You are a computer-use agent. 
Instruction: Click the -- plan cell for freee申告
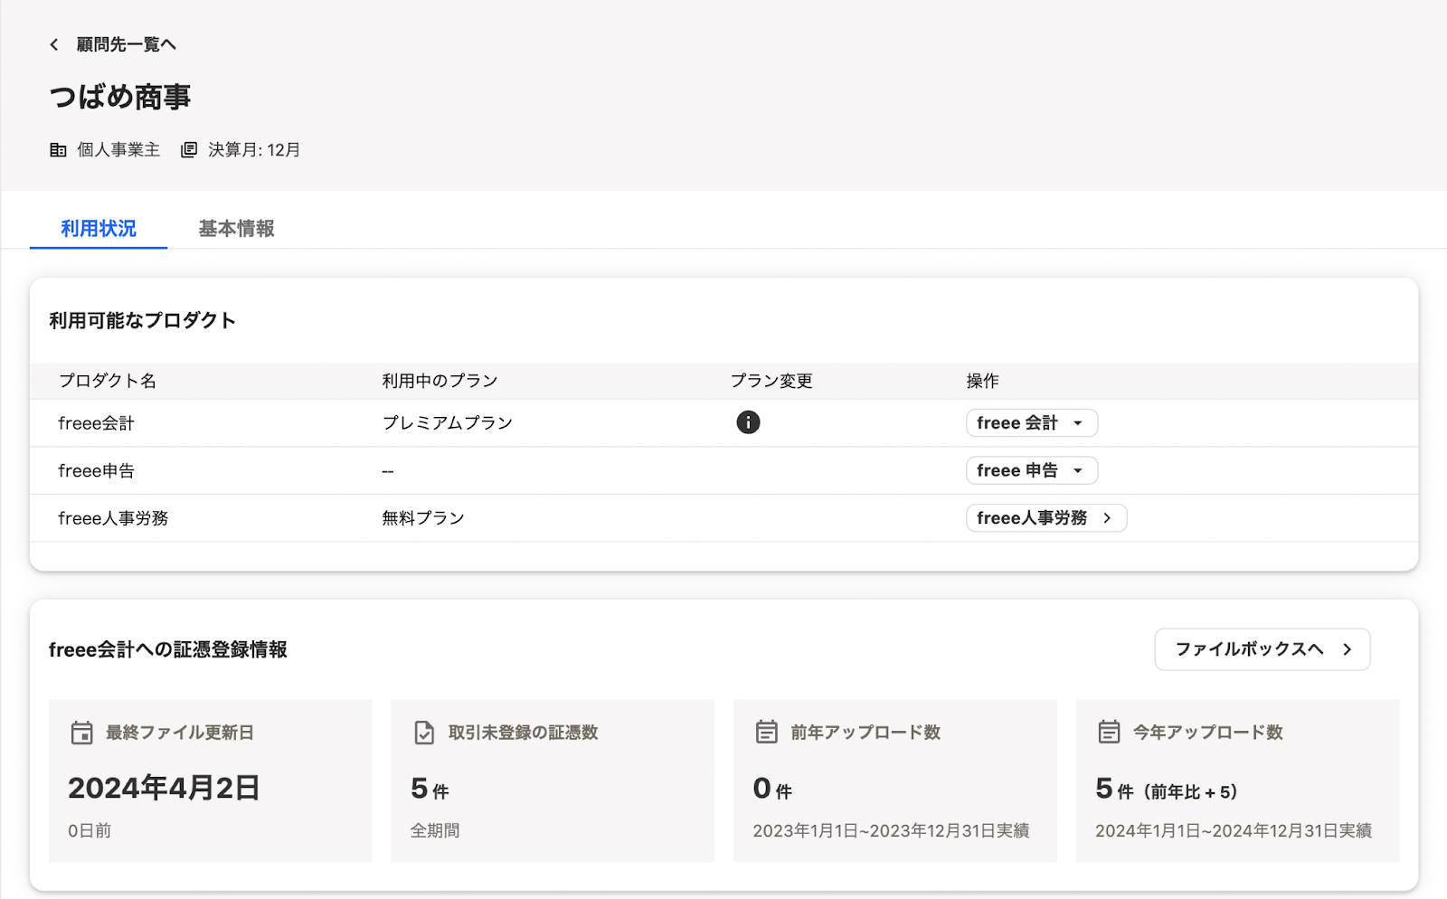pyautogui.click(x=388, y=471)
